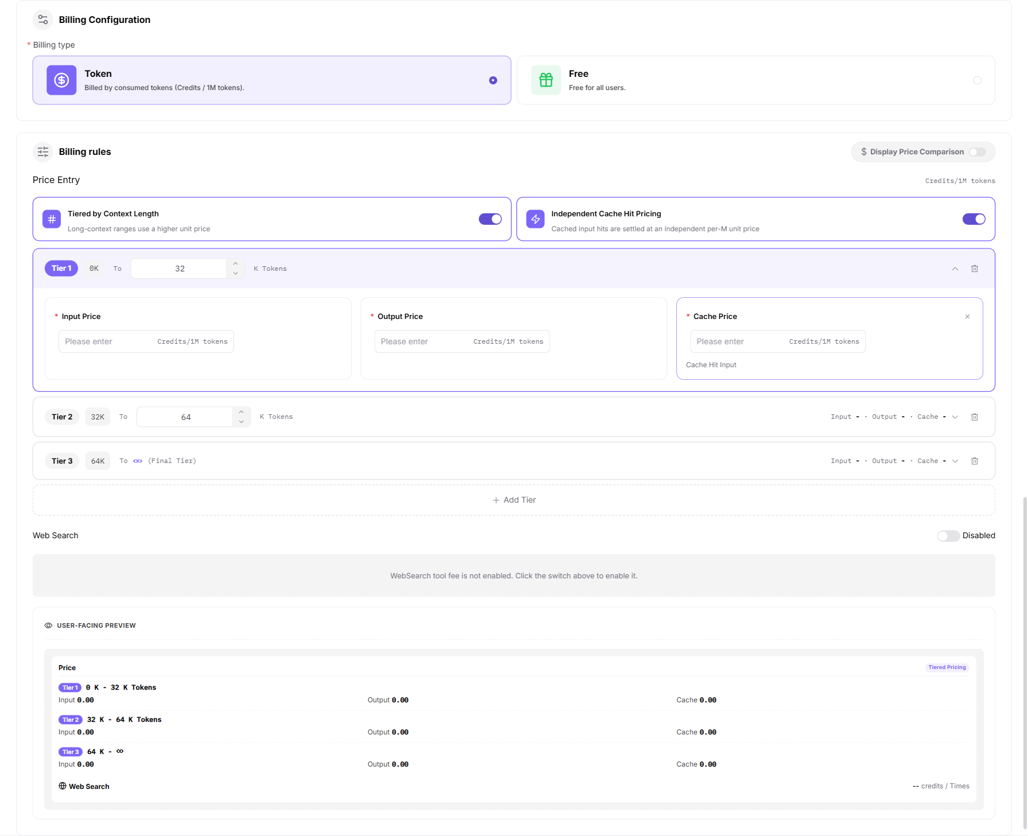Click the Tier 1 token limit field showing 32
Image resolution: width=1028 pixels, height=836 pixels.
coord(180,269)
